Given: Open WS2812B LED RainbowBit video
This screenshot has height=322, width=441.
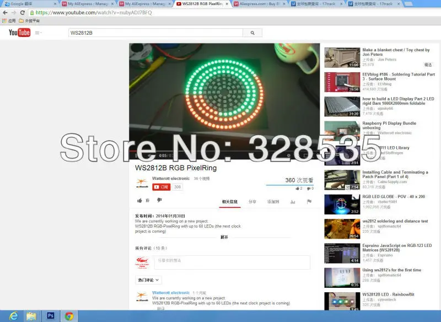Looking at the screenshot, I should (388, 294).
